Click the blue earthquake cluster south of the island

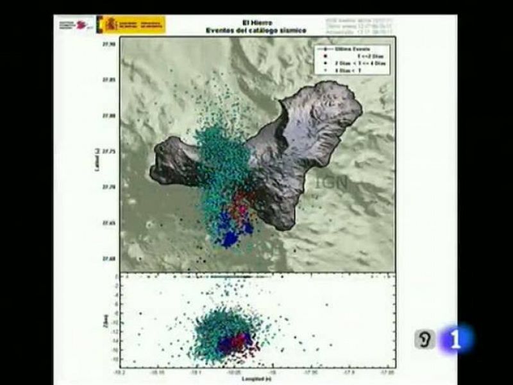[230, 233]
